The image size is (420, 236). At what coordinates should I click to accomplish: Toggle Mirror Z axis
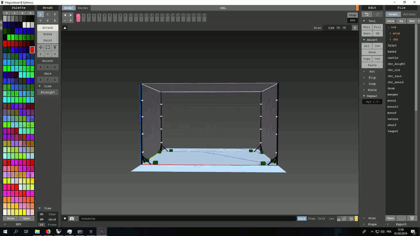pos(55,67)
